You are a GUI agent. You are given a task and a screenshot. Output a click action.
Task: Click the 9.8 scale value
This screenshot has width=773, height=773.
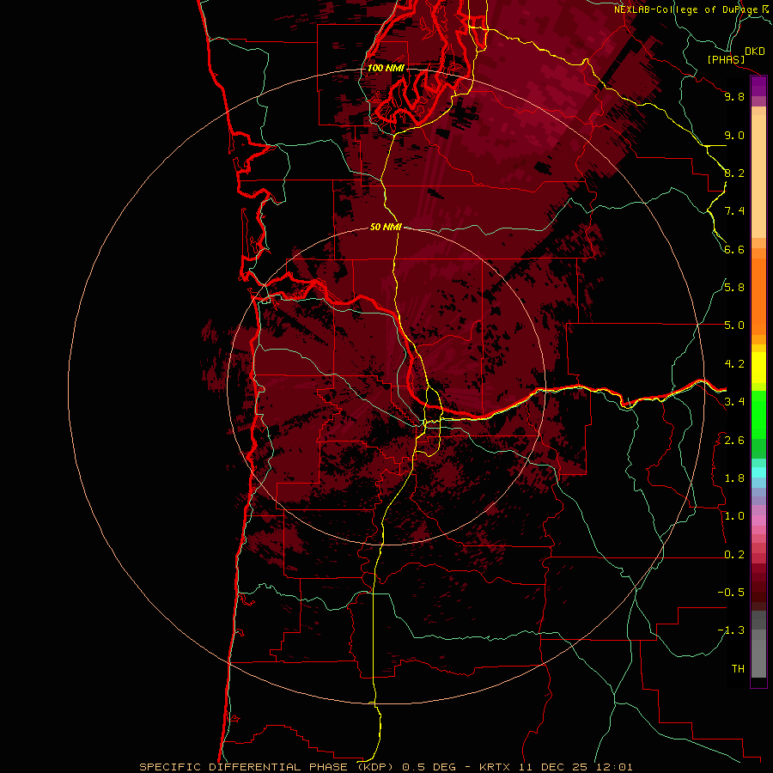[734, 96]
